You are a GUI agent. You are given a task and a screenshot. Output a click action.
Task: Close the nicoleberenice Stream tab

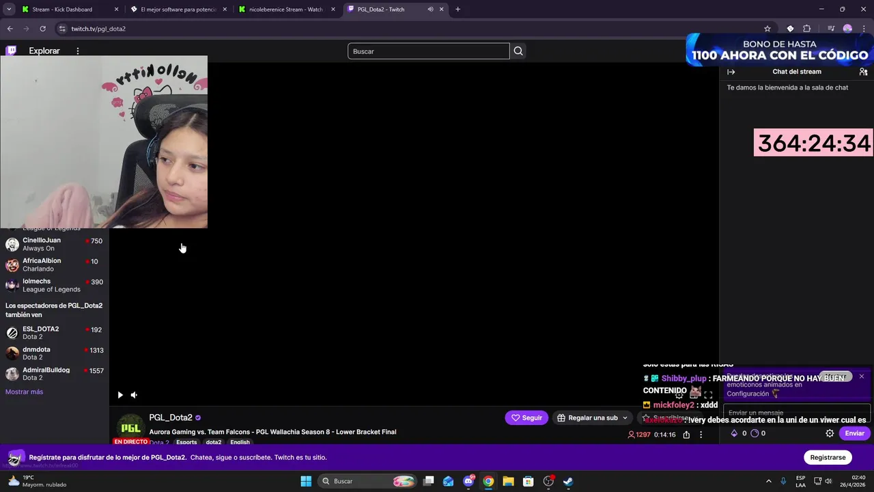pos(333,10)
